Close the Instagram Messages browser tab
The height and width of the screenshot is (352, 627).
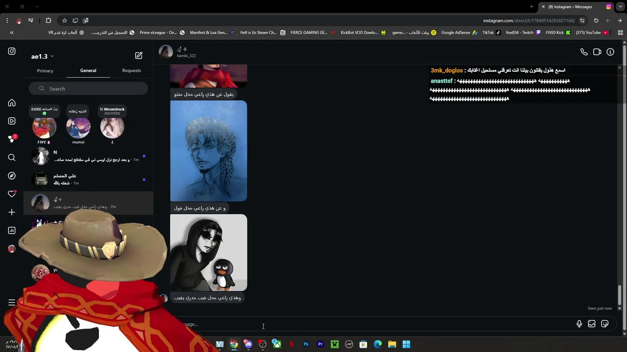(543, 7)
